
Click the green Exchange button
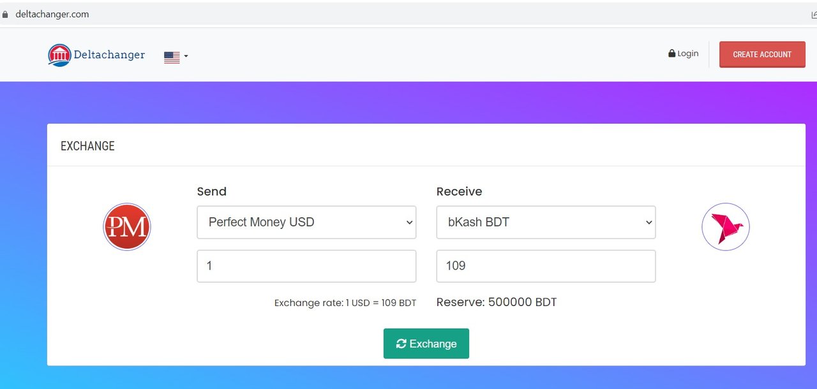(x=426, y=344)
